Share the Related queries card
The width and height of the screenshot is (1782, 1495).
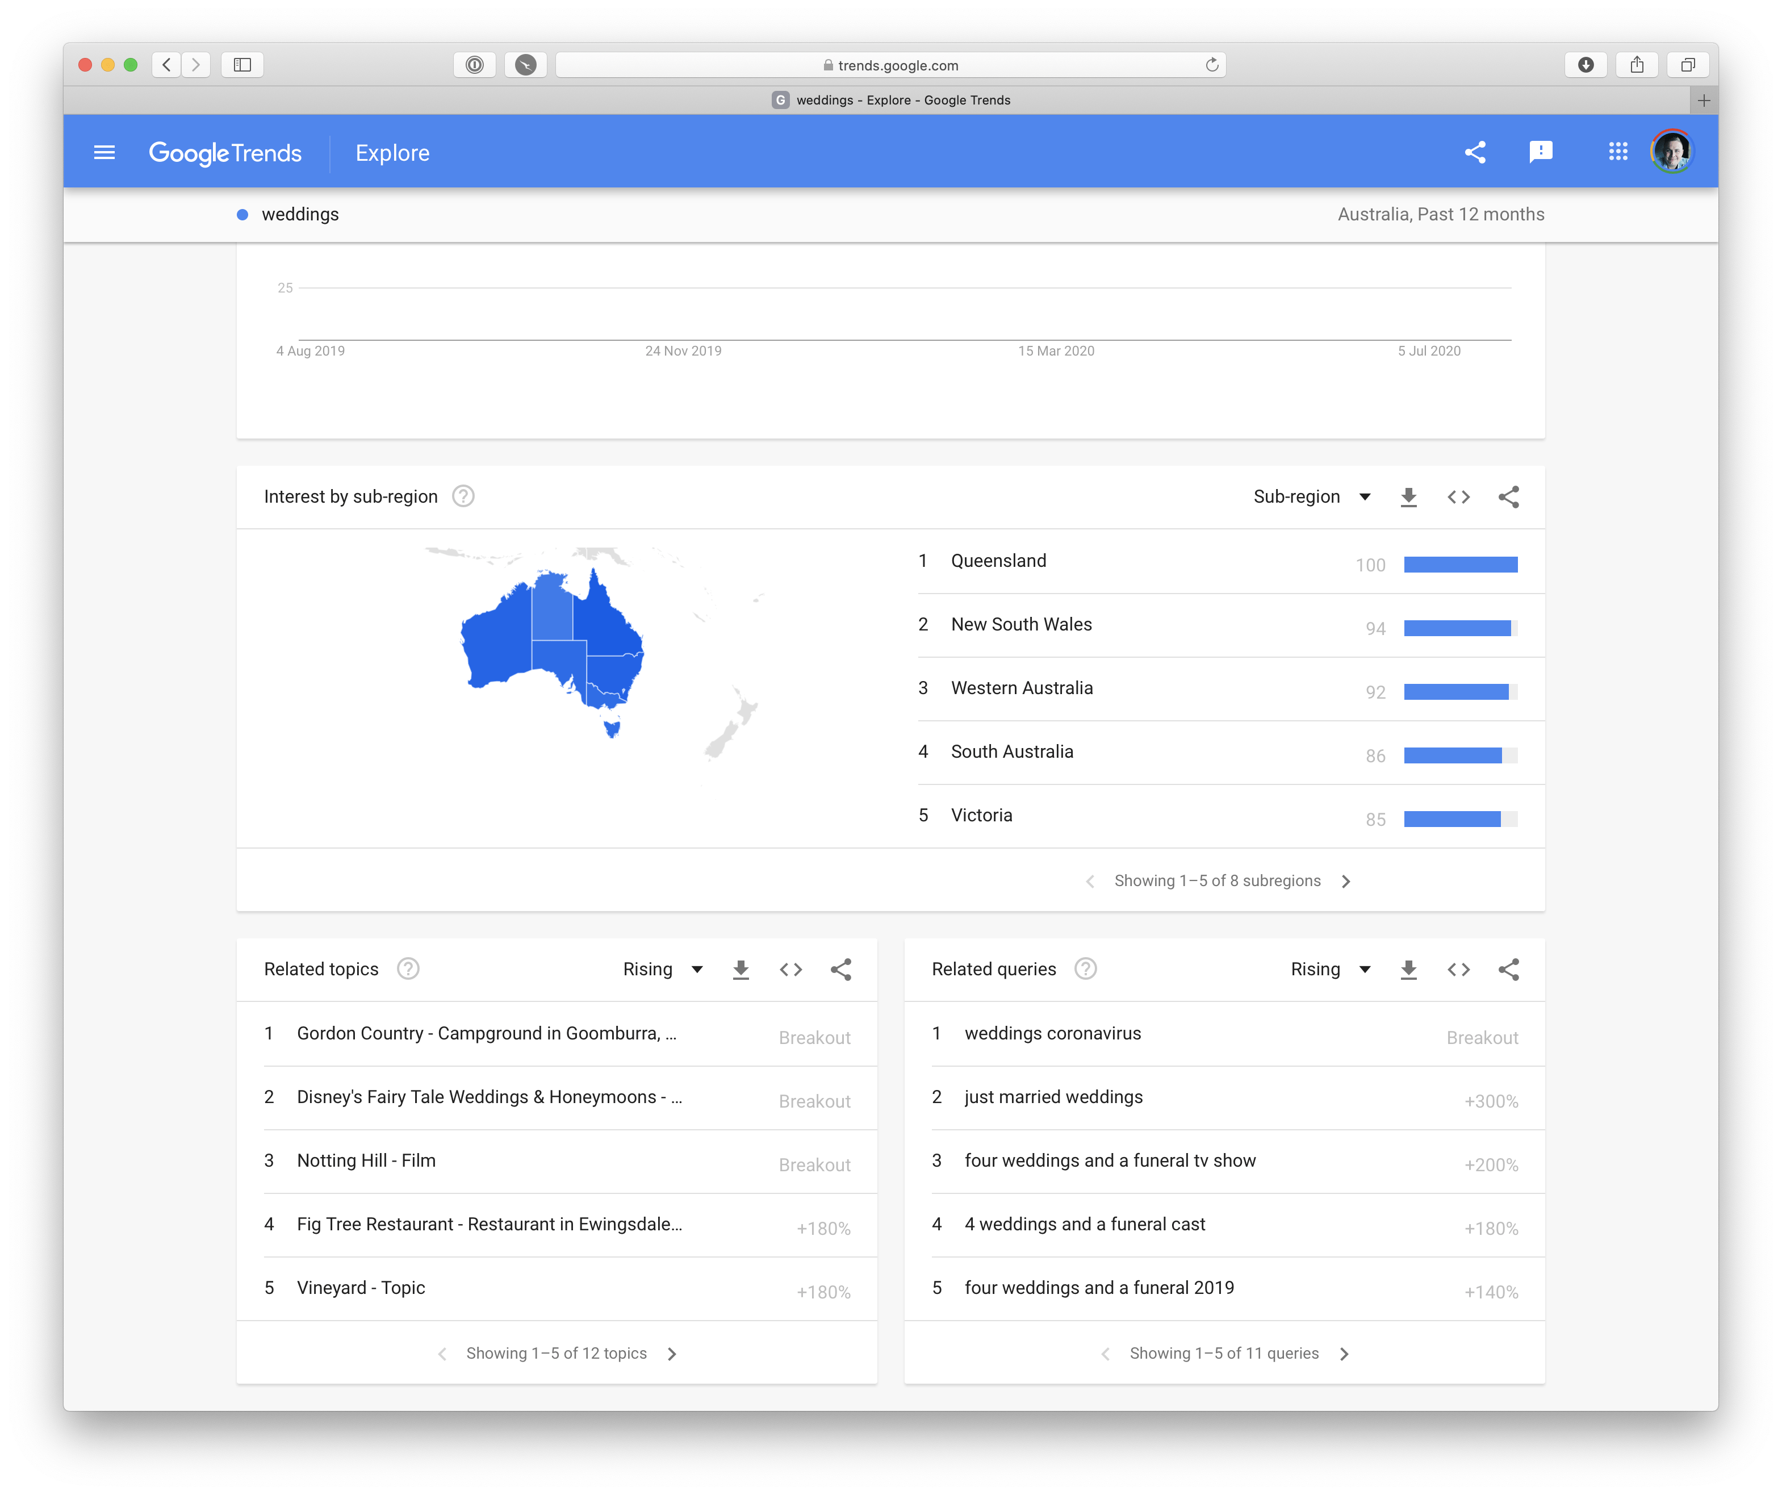tap(1508, 970)
